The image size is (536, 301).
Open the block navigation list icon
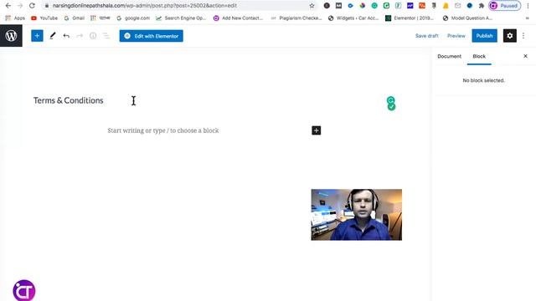(x=106, y=36)
